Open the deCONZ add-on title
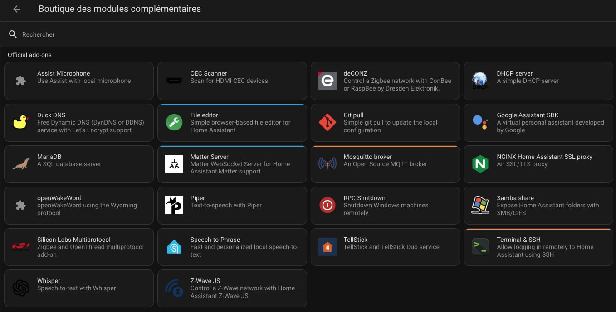Image resolution: width=616 pixels, height=312 pixels. [356, 73]
